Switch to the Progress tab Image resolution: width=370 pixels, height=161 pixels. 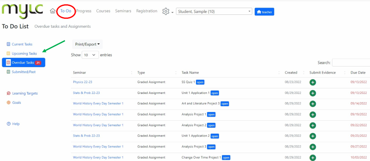(x=84, y=11)
